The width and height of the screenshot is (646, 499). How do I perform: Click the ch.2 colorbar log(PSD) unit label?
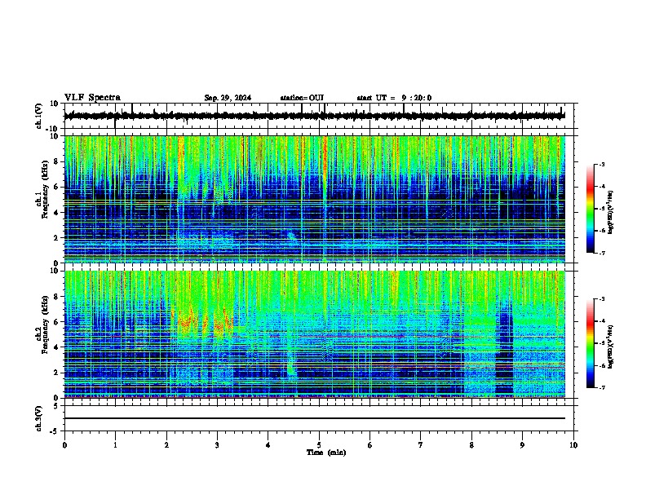coord(610,347)
